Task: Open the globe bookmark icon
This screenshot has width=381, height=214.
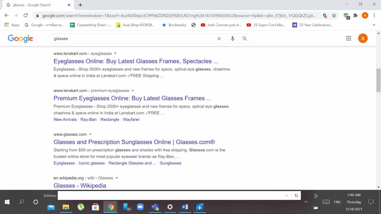Action: tap(193, 25)
